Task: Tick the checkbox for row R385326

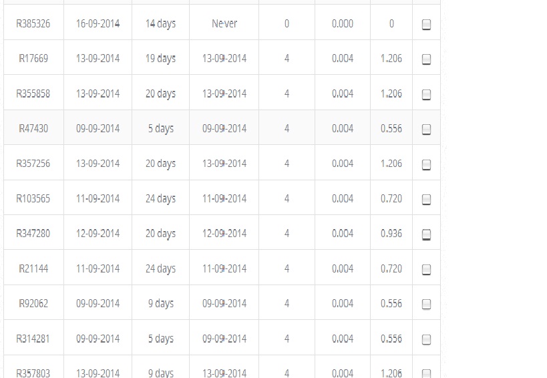Action: click(x=427, y=25)
